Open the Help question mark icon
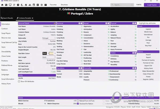 [18, 5]
